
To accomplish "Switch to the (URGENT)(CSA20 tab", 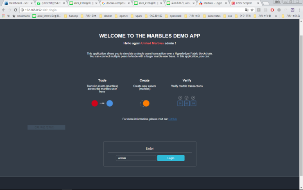I will [51, 3].
